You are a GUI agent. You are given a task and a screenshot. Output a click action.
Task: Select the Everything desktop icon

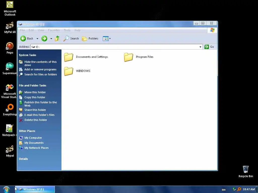(x=10, y=110)
